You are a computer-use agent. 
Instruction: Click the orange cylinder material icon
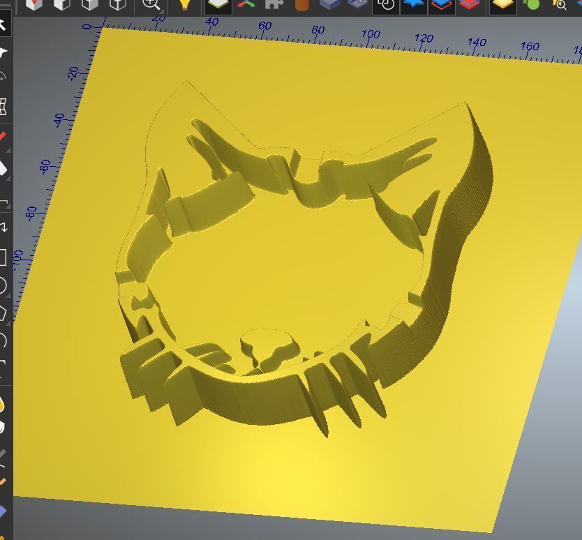point(302,4)
